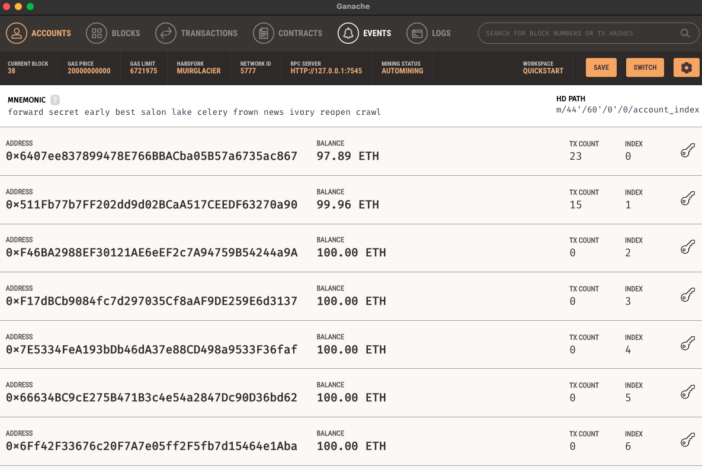
Task: Select address 0x6407ee837899478E766BBACba05B57a6735ac867
Action: point(151,156)
